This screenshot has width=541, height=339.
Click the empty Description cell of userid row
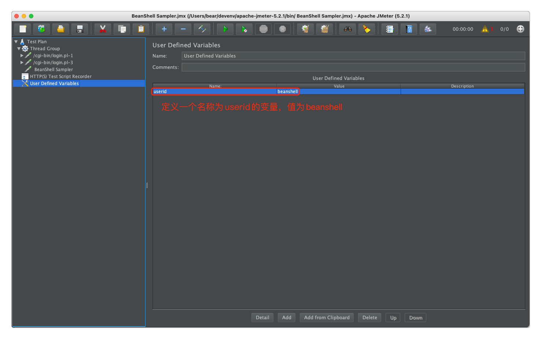pos(463,92)
